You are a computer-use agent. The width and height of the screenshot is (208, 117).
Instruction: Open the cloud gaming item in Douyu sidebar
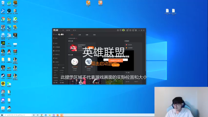[x=56, y=62]
